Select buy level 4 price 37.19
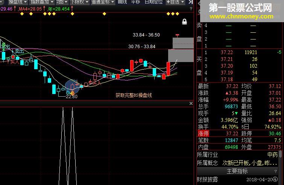The height and width of the screenshot is (185, 284). [227, 73]
